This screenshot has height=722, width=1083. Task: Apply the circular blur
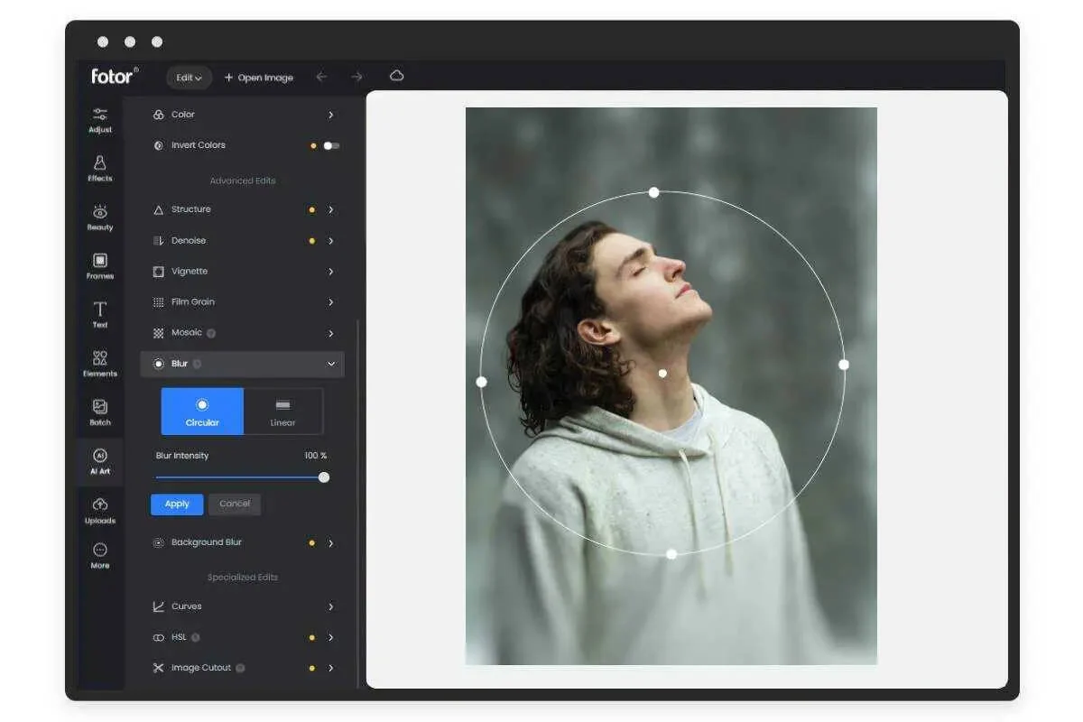[x=176, y=504]
